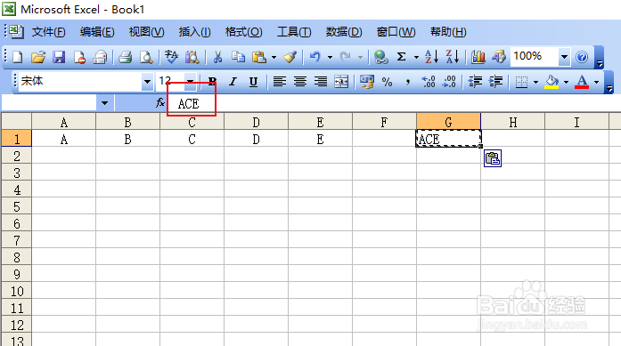This screenshot has width=621, height=346.
Task: Open the 编辑(E) menu
Action: [x=97, y=32]
